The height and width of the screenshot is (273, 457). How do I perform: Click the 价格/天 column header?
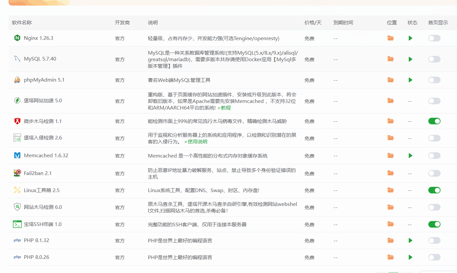[x=313, y=23]
